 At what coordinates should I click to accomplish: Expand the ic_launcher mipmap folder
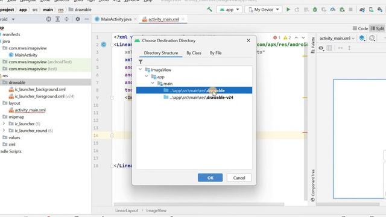[4, 124]
